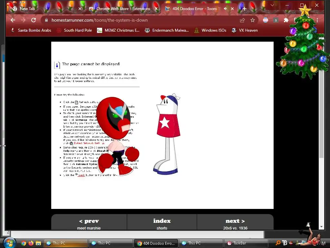Launch Chrome from quick launch
The width and height of the screenshot is (330, 248).
click(24, 243)
